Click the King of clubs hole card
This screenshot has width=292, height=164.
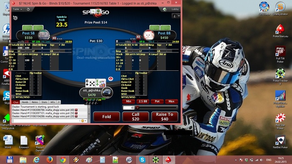(x=101, y=83)
